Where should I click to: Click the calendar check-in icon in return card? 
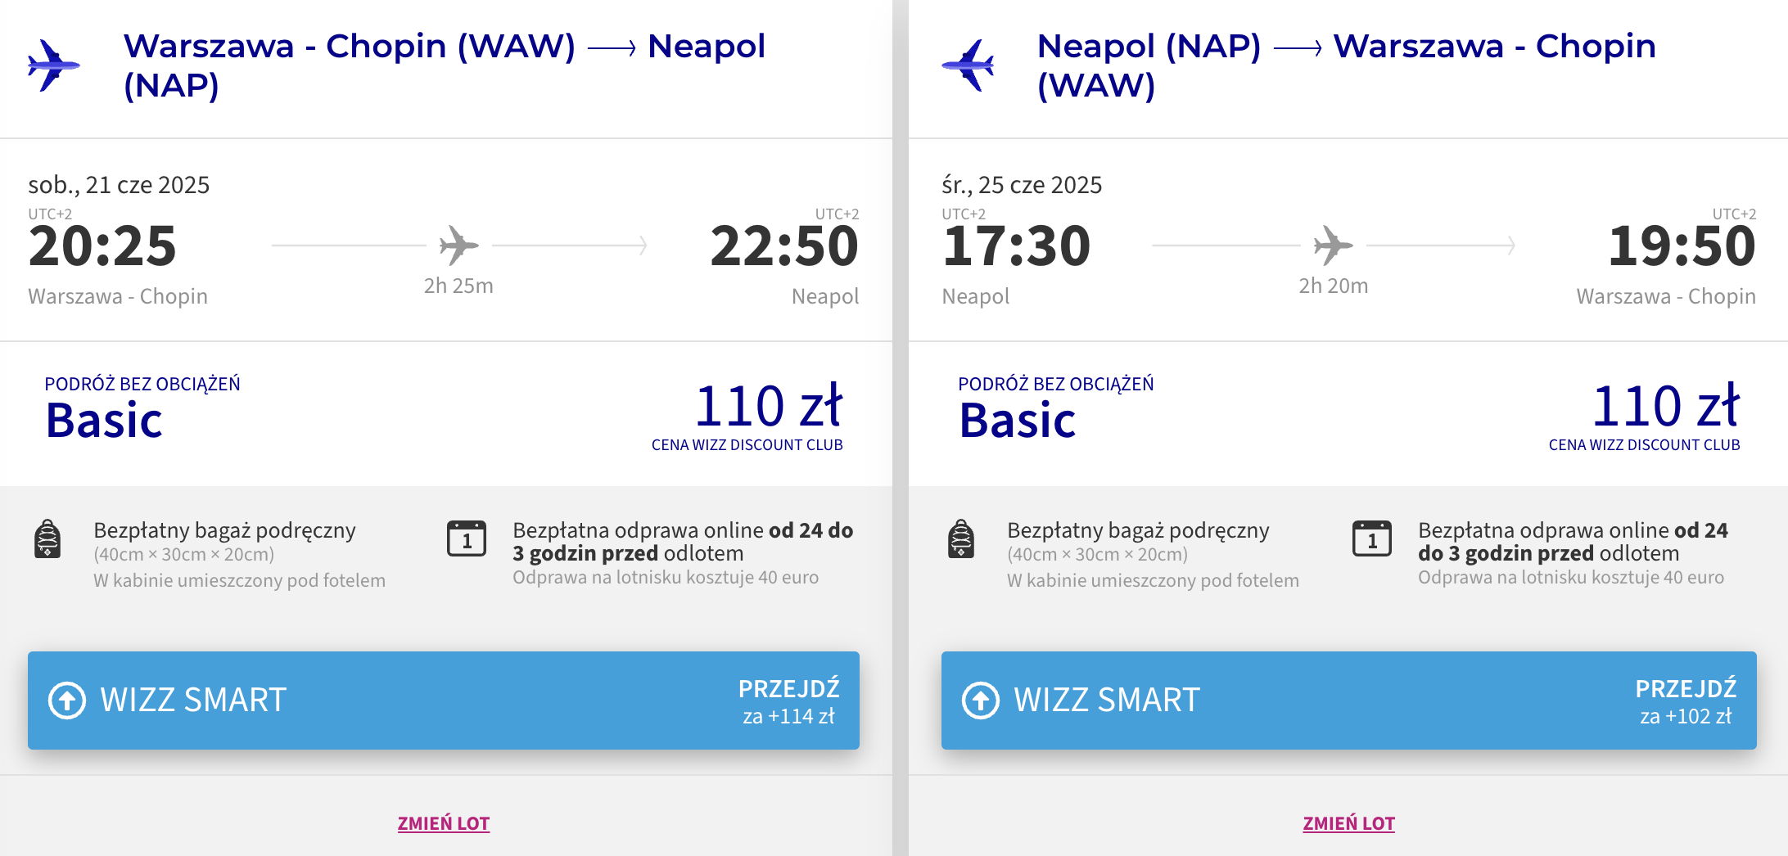(1372, 538)
